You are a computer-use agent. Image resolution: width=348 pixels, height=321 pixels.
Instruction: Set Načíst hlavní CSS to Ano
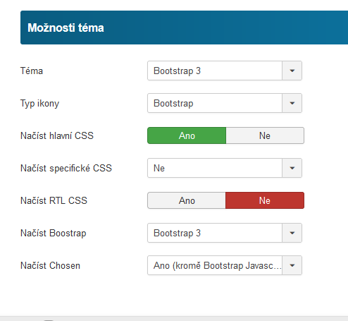click(187, 135)
